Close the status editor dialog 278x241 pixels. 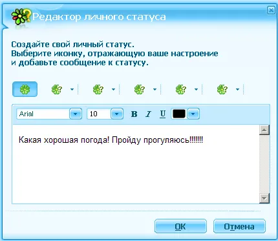[x=271, y=10]
